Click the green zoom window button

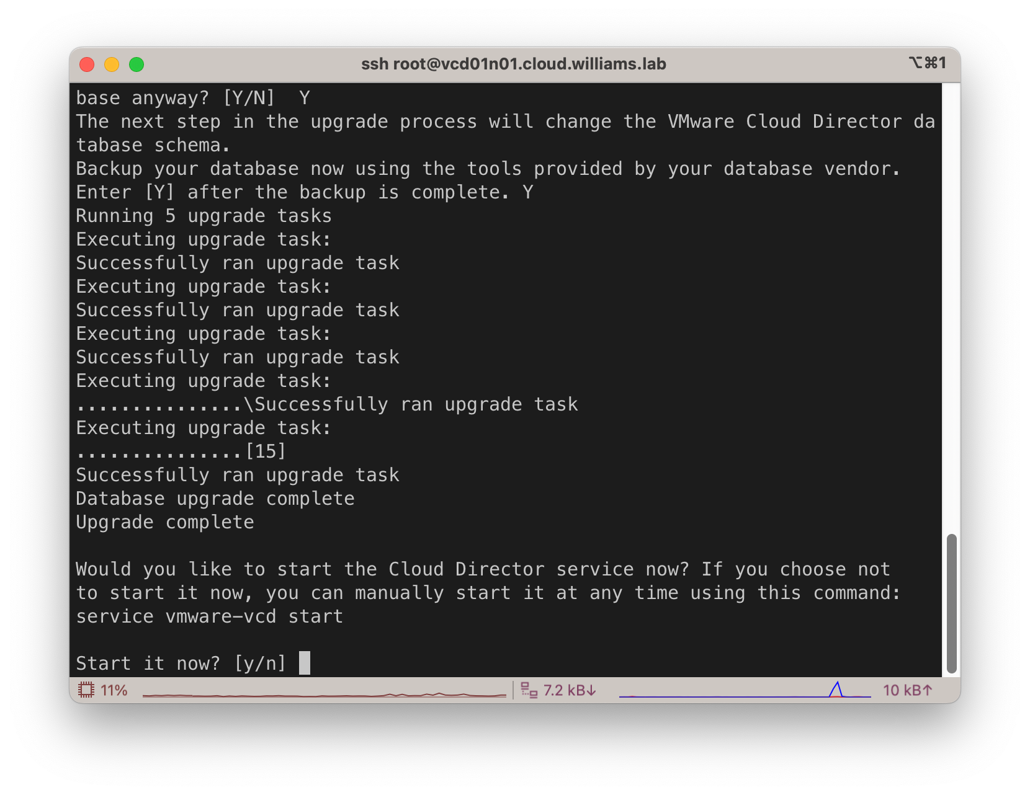pyautogui.click(x=137, y=64)
